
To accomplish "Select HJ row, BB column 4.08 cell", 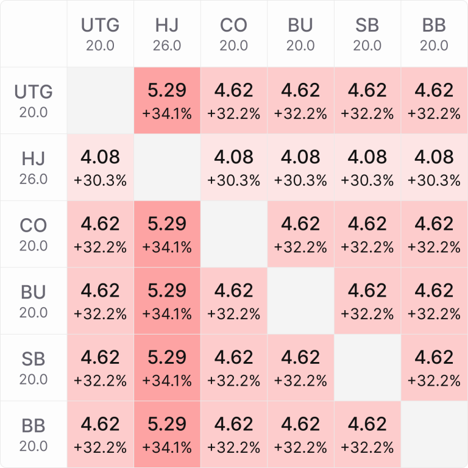I will [434, 168].
